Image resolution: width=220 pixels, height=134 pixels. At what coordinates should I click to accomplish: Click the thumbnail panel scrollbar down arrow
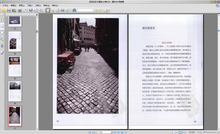tap(37, 129)
